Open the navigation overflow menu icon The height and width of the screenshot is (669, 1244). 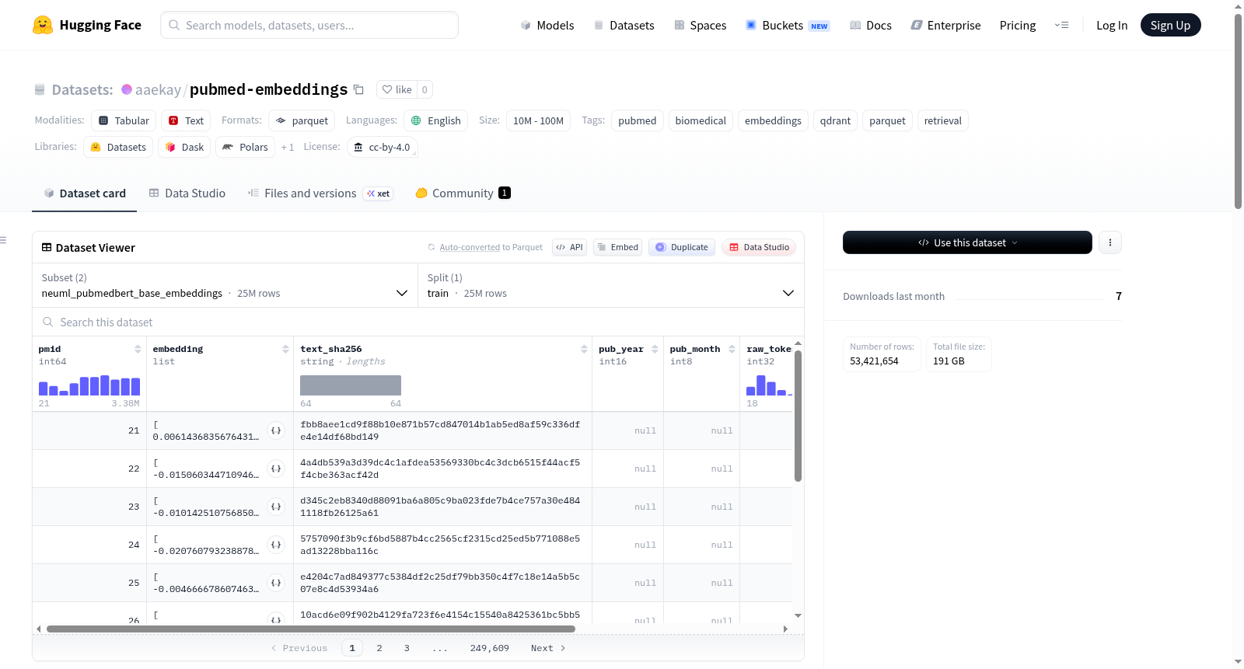click(x=1061, y=25)
